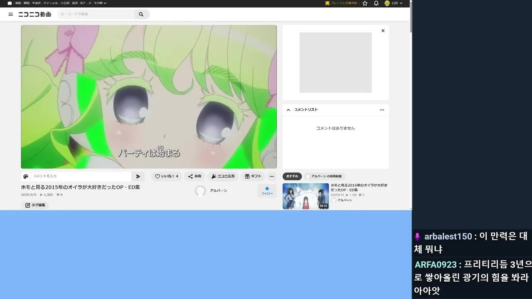Expand the LIIS account dropdown
Viewport: 532px width, 299px height.
coord(397,3)
